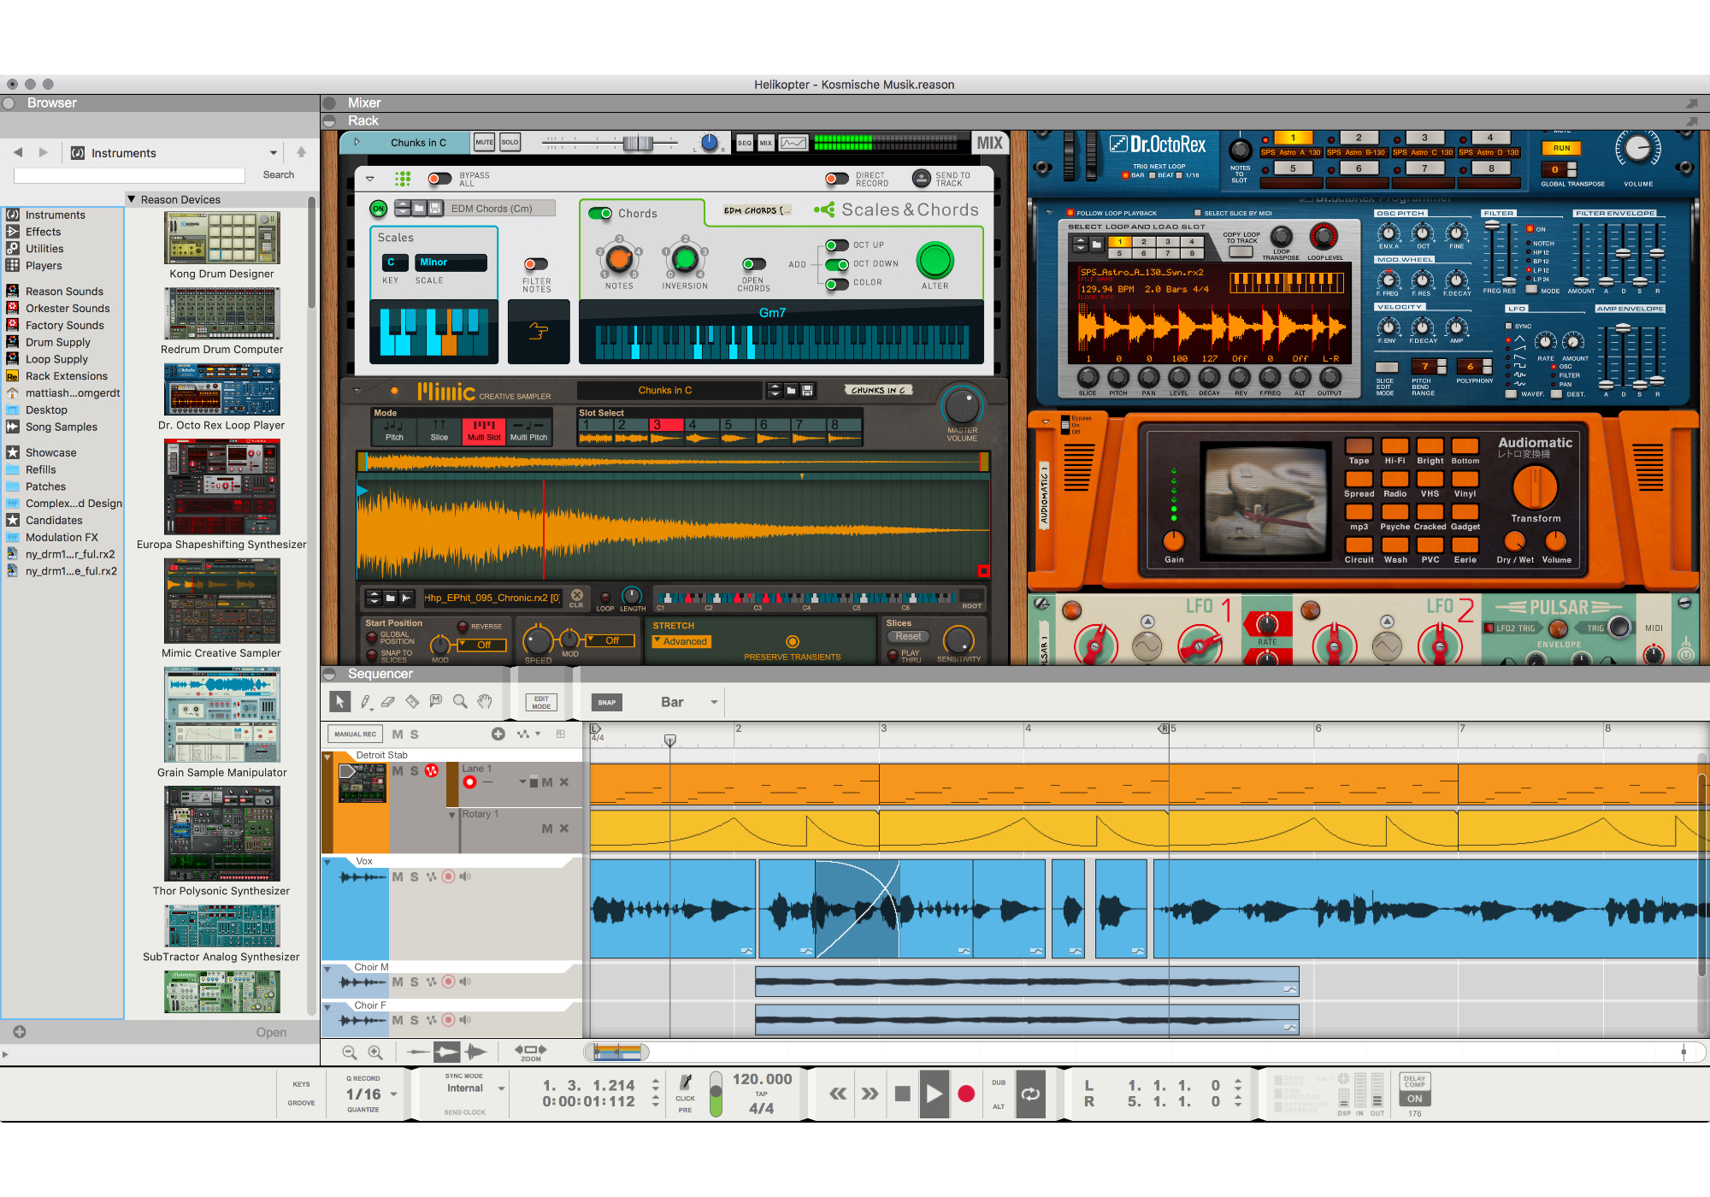
Task: Click the SNAP button in sequencer toolbar
Action: coord(606,702)
